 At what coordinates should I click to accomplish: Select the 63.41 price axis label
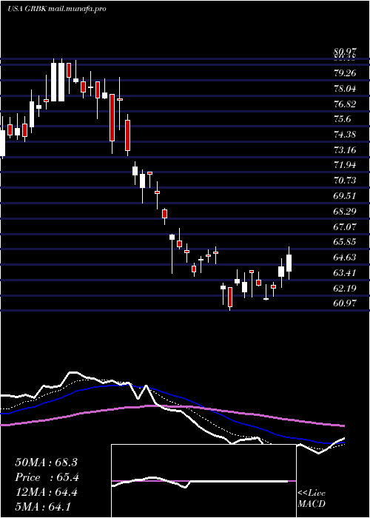[346, 273]
